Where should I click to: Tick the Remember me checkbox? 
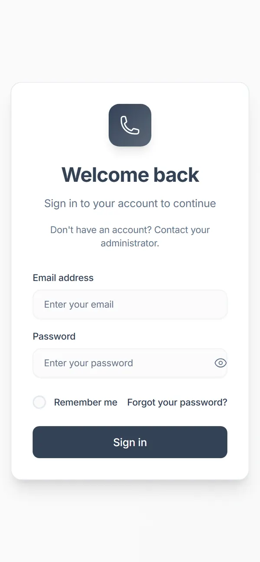[x=39, y=402]
